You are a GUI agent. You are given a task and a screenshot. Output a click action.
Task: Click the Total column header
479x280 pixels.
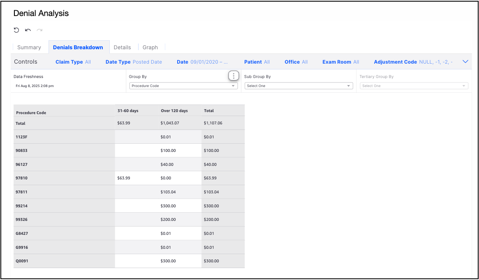[x=209, y=111]
